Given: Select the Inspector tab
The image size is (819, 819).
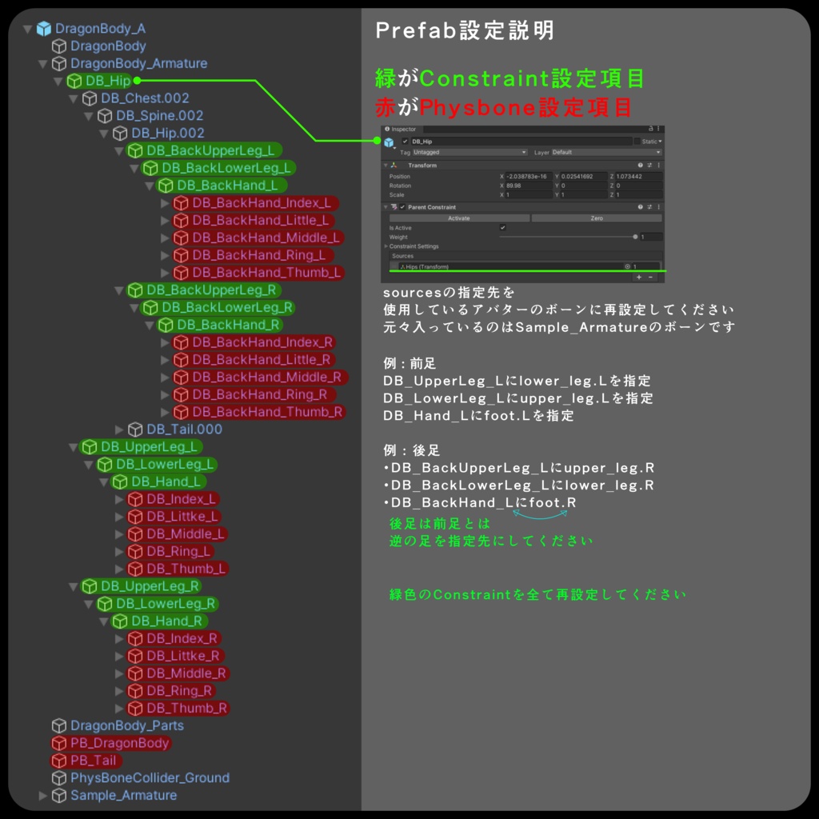Looking at the screenshot, I should coord(401,129).
